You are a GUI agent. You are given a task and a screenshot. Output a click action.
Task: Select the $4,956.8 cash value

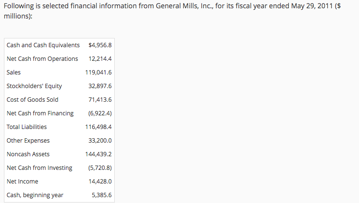coord(100,45)
